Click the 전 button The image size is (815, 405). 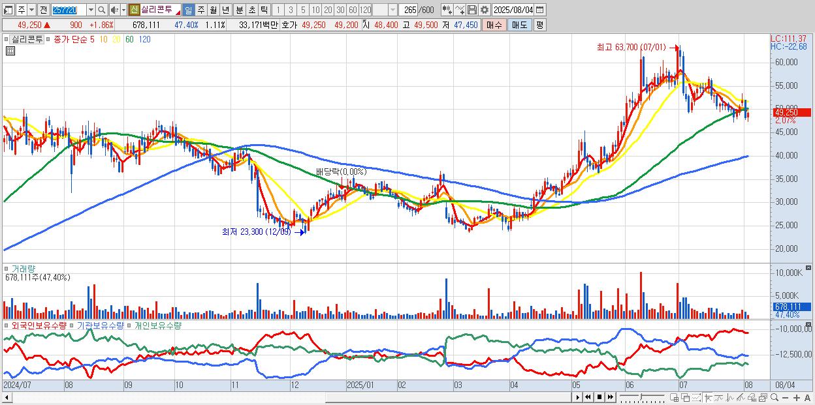[x=44, y=10]
